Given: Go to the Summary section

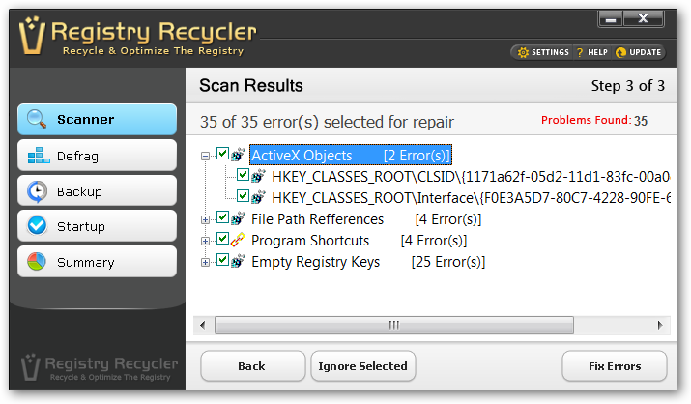Looking at the screenshot, I should tap(97, 262).
